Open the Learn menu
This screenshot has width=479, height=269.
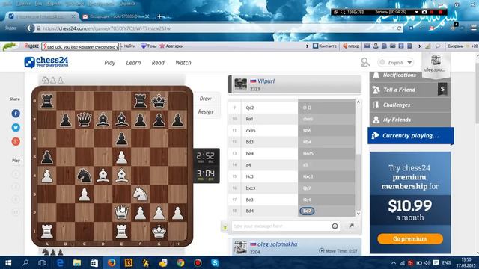pyautogui.click(x=133, y=63)
